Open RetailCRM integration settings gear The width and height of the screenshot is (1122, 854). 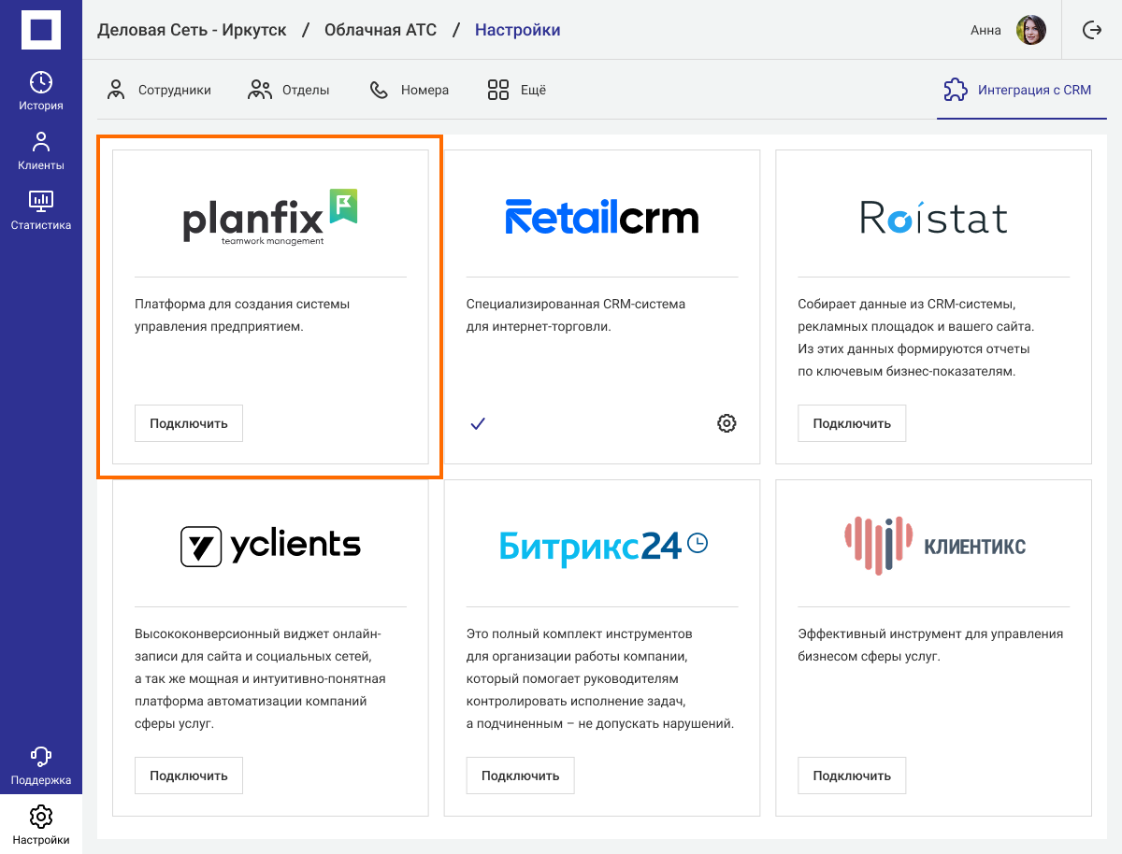point(726,423)
